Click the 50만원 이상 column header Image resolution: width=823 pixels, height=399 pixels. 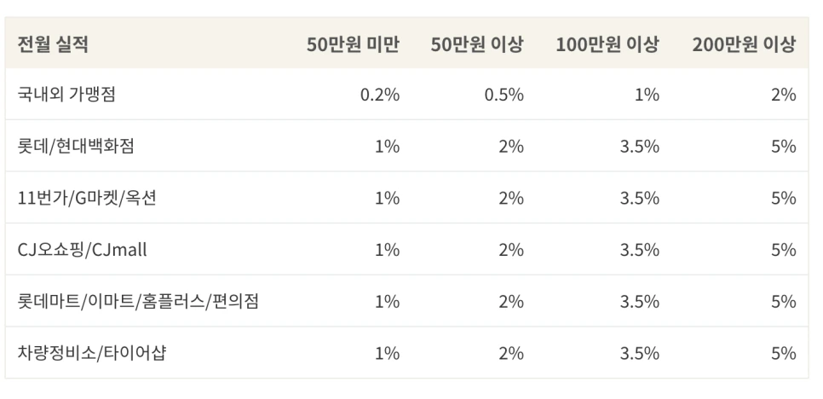coord(477,44)
